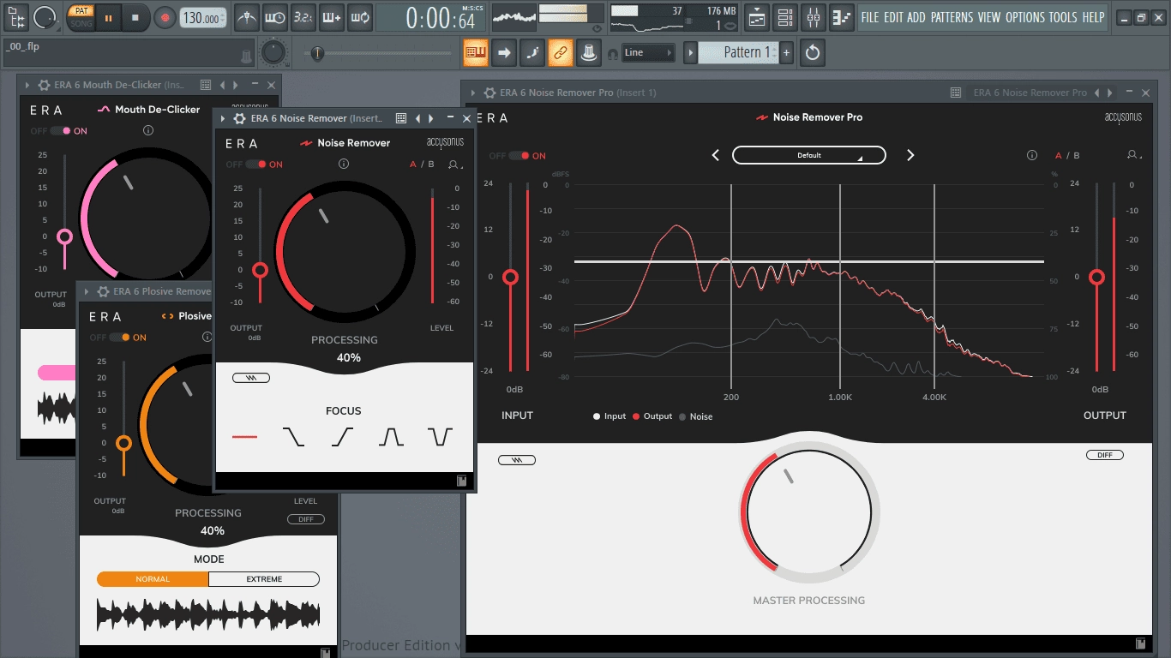This screenshot has height=658, width=1171.
Task: Open the mixer view icon
Action: pyautogui.click(x=814, y=16)
